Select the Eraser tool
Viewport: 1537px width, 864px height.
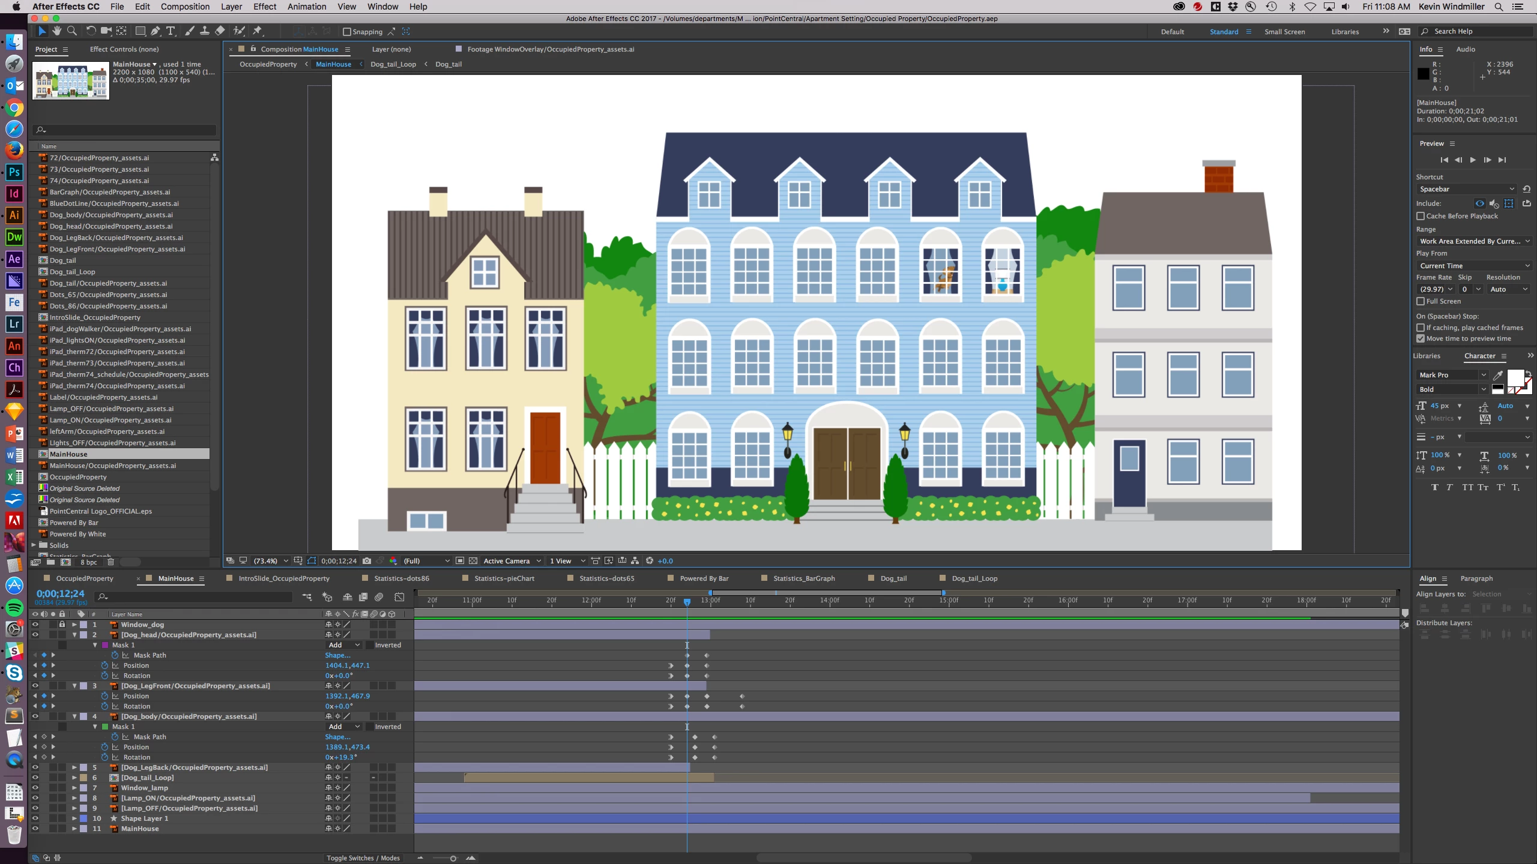click(x=220, y=31)
